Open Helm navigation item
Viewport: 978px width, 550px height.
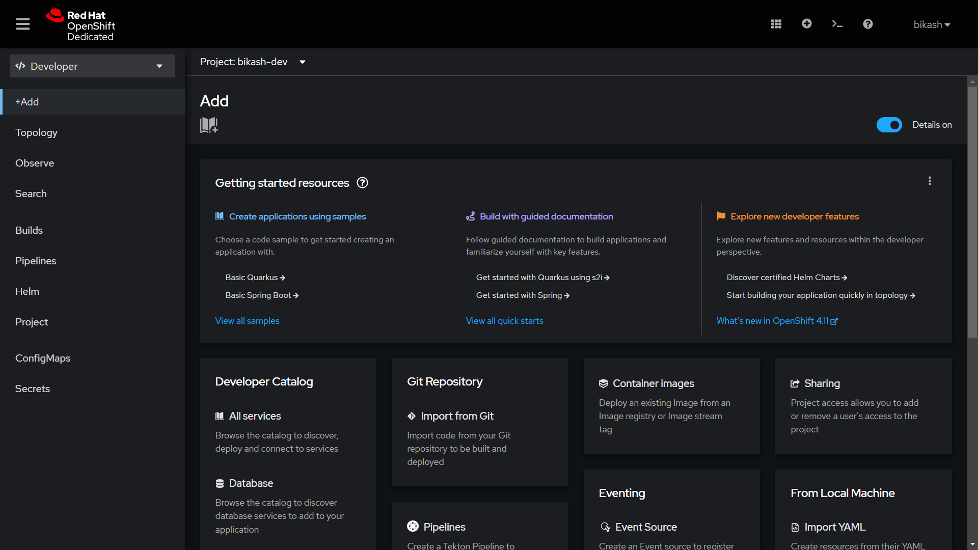point(92,291)
